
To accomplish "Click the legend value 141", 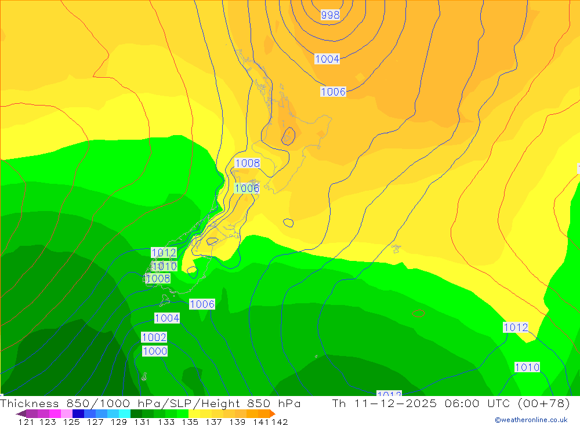I will coord(261,422).
